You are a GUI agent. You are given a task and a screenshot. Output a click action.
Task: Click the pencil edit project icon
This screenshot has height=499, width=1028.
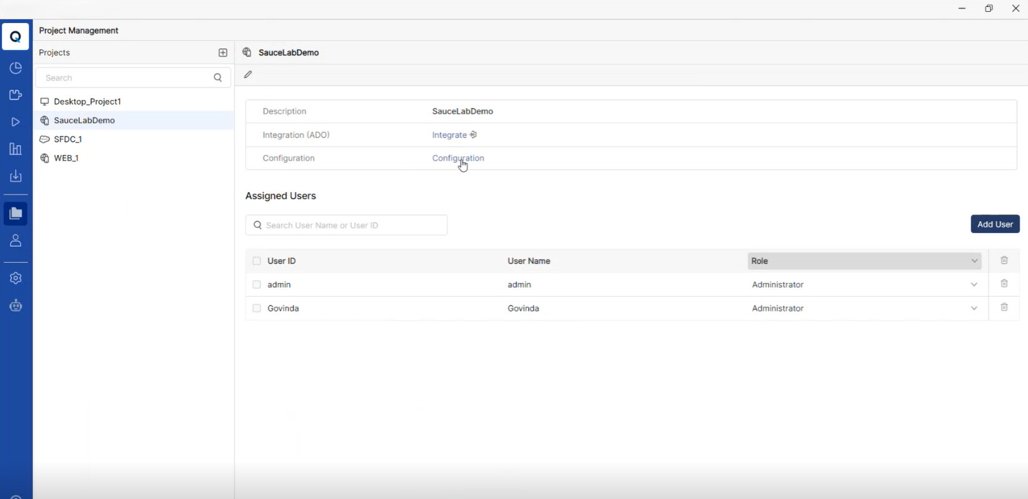[x=248, y=74]
